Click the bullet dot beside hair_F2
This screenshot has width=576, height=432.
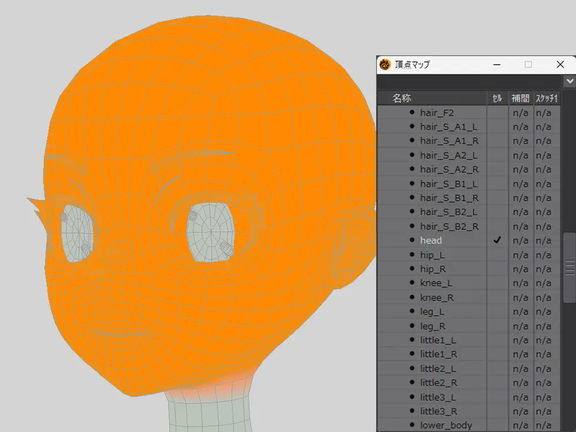(x=412, y=112)
